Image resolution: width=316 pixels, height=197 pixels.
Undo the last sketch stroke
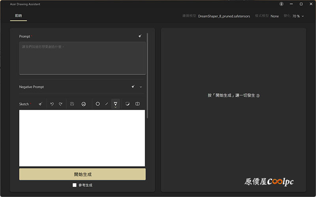tap(52, 104)
